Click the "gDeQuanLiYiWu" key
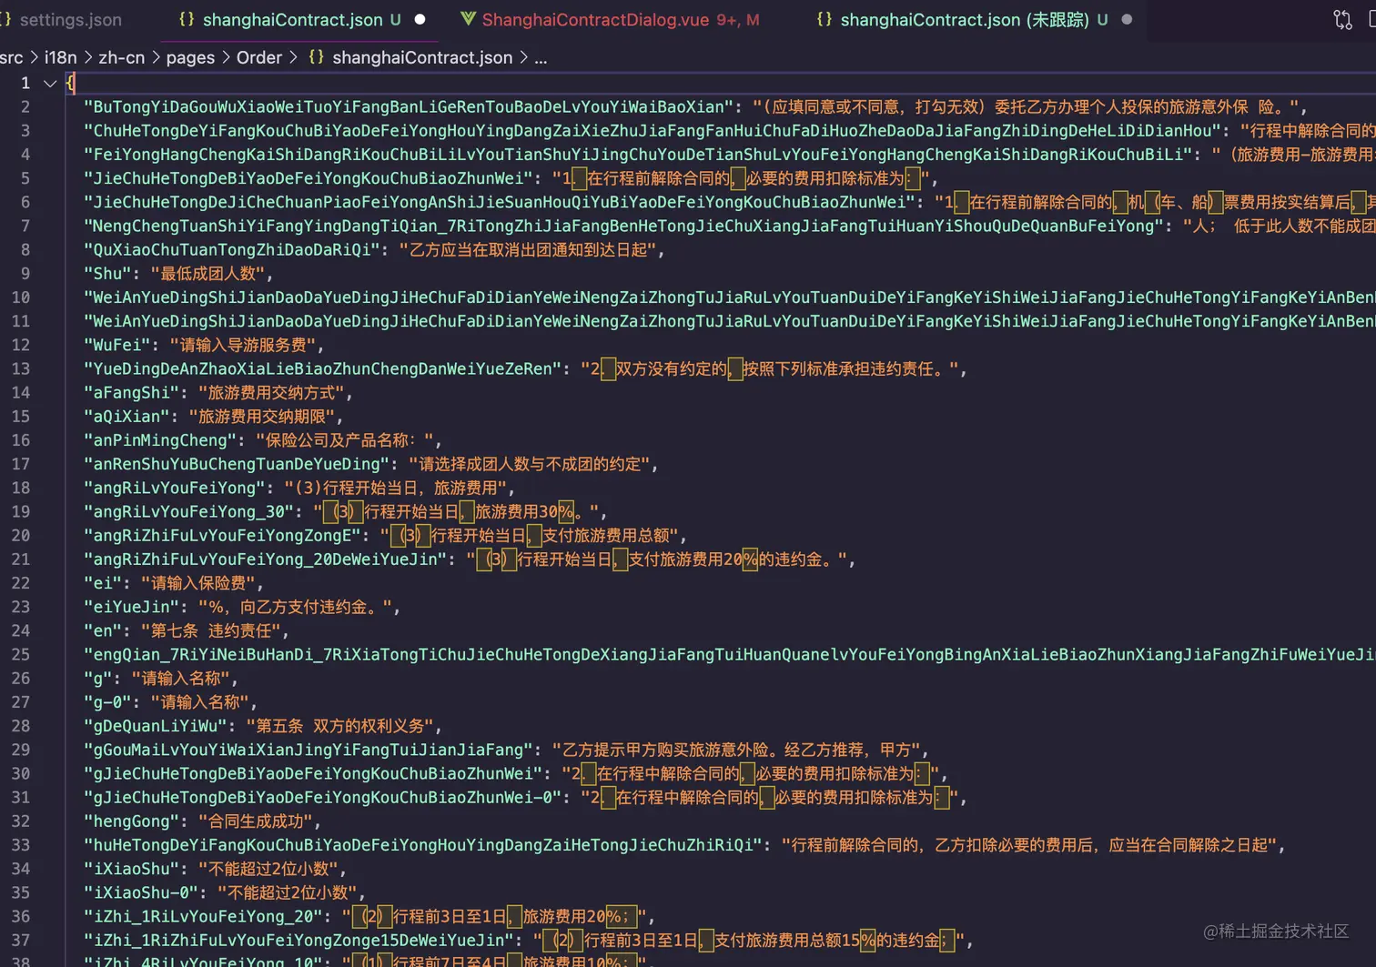The height and width of the screenshot is (967, 1376). pyautogui.click(x=156, y=726)
